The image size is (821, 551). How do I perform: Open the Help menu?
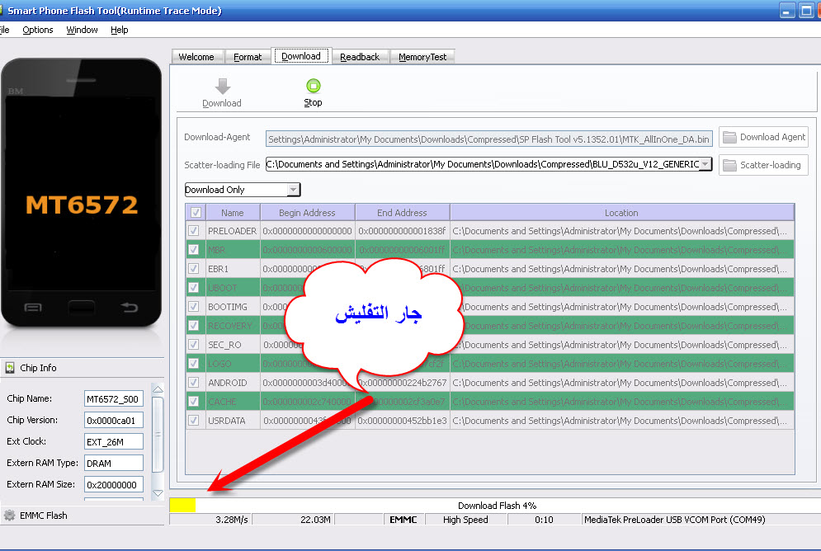[120, 30]
